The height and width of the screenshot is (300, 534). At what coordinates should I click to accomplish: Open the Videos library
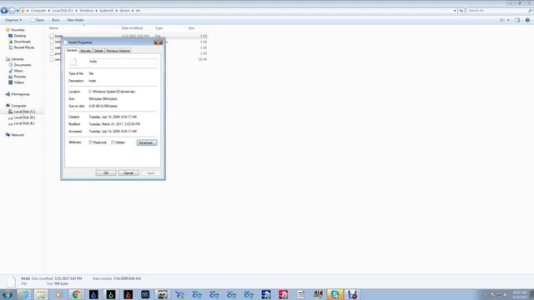coord(18,82)
